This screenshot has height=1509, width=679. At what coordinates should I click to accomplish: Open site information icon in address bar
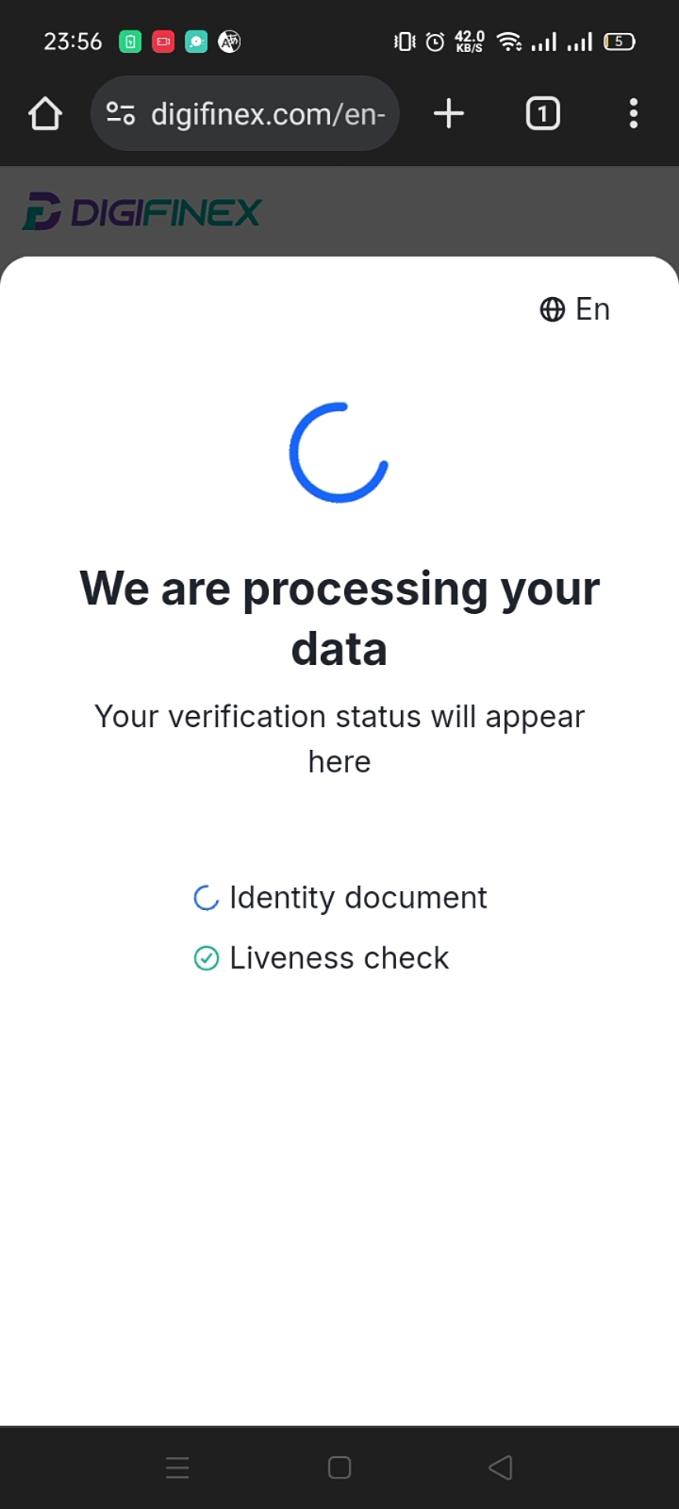coord(121,114)
